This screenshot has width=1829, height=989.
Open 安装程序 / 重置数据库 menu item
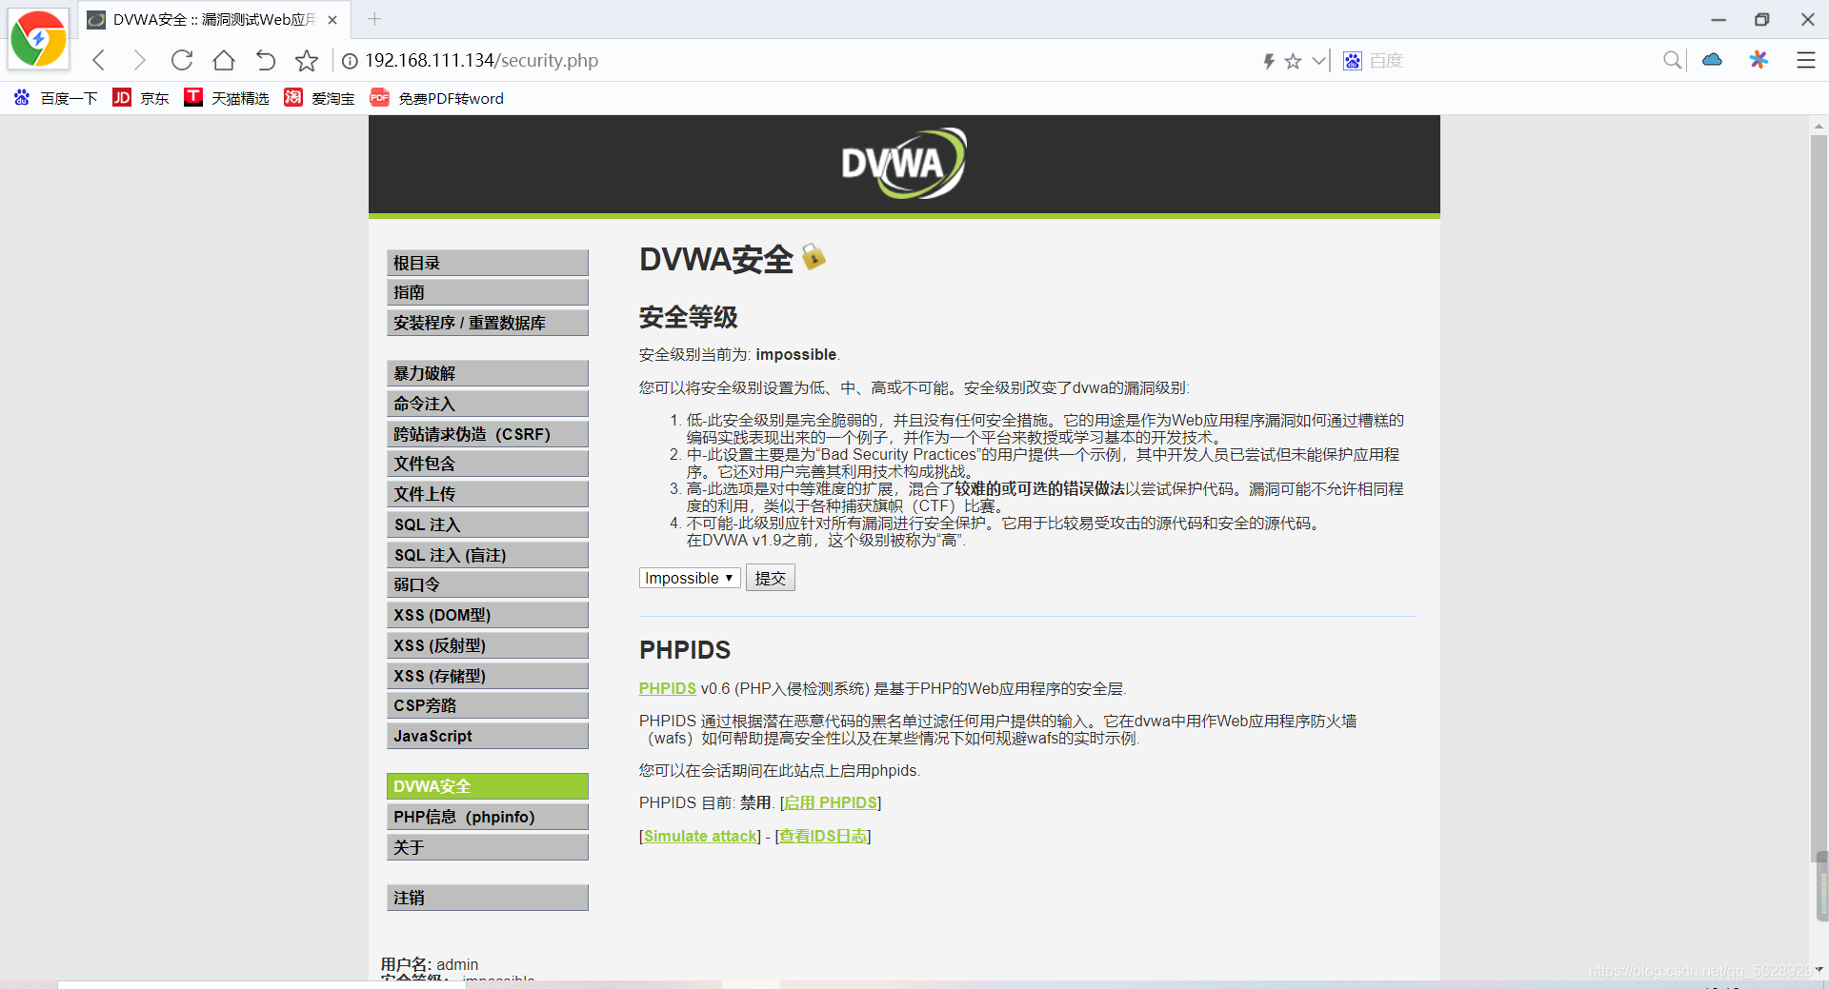(488, 323)
